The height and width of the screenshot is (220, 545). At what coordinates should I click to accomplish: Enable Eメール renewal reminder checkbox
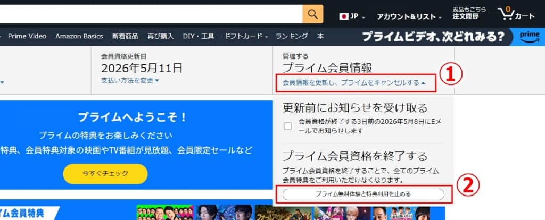[287, 126]
